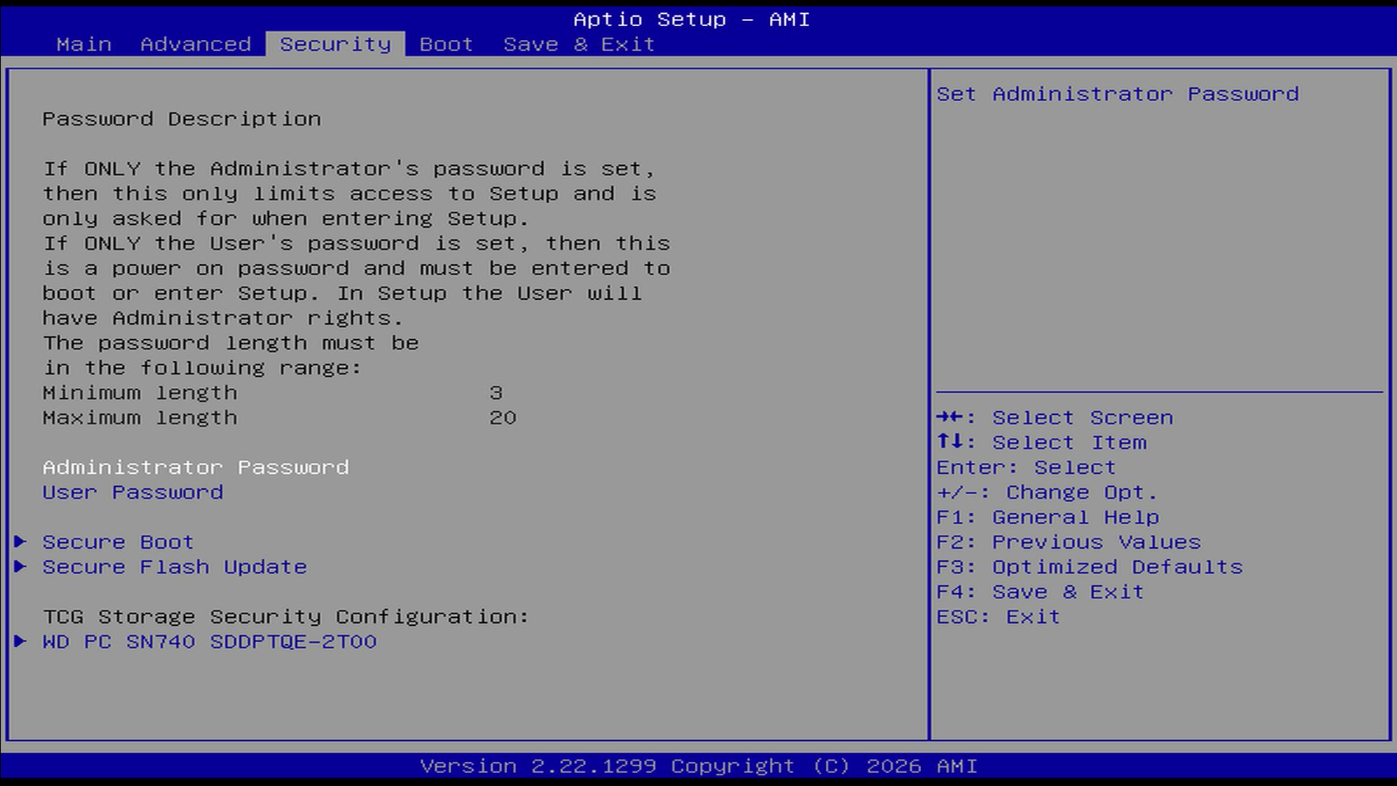The height and width of the screenshot is (786, 1397).
Task: Expand Secure Flash Update submenu
Action: [175, 567]
